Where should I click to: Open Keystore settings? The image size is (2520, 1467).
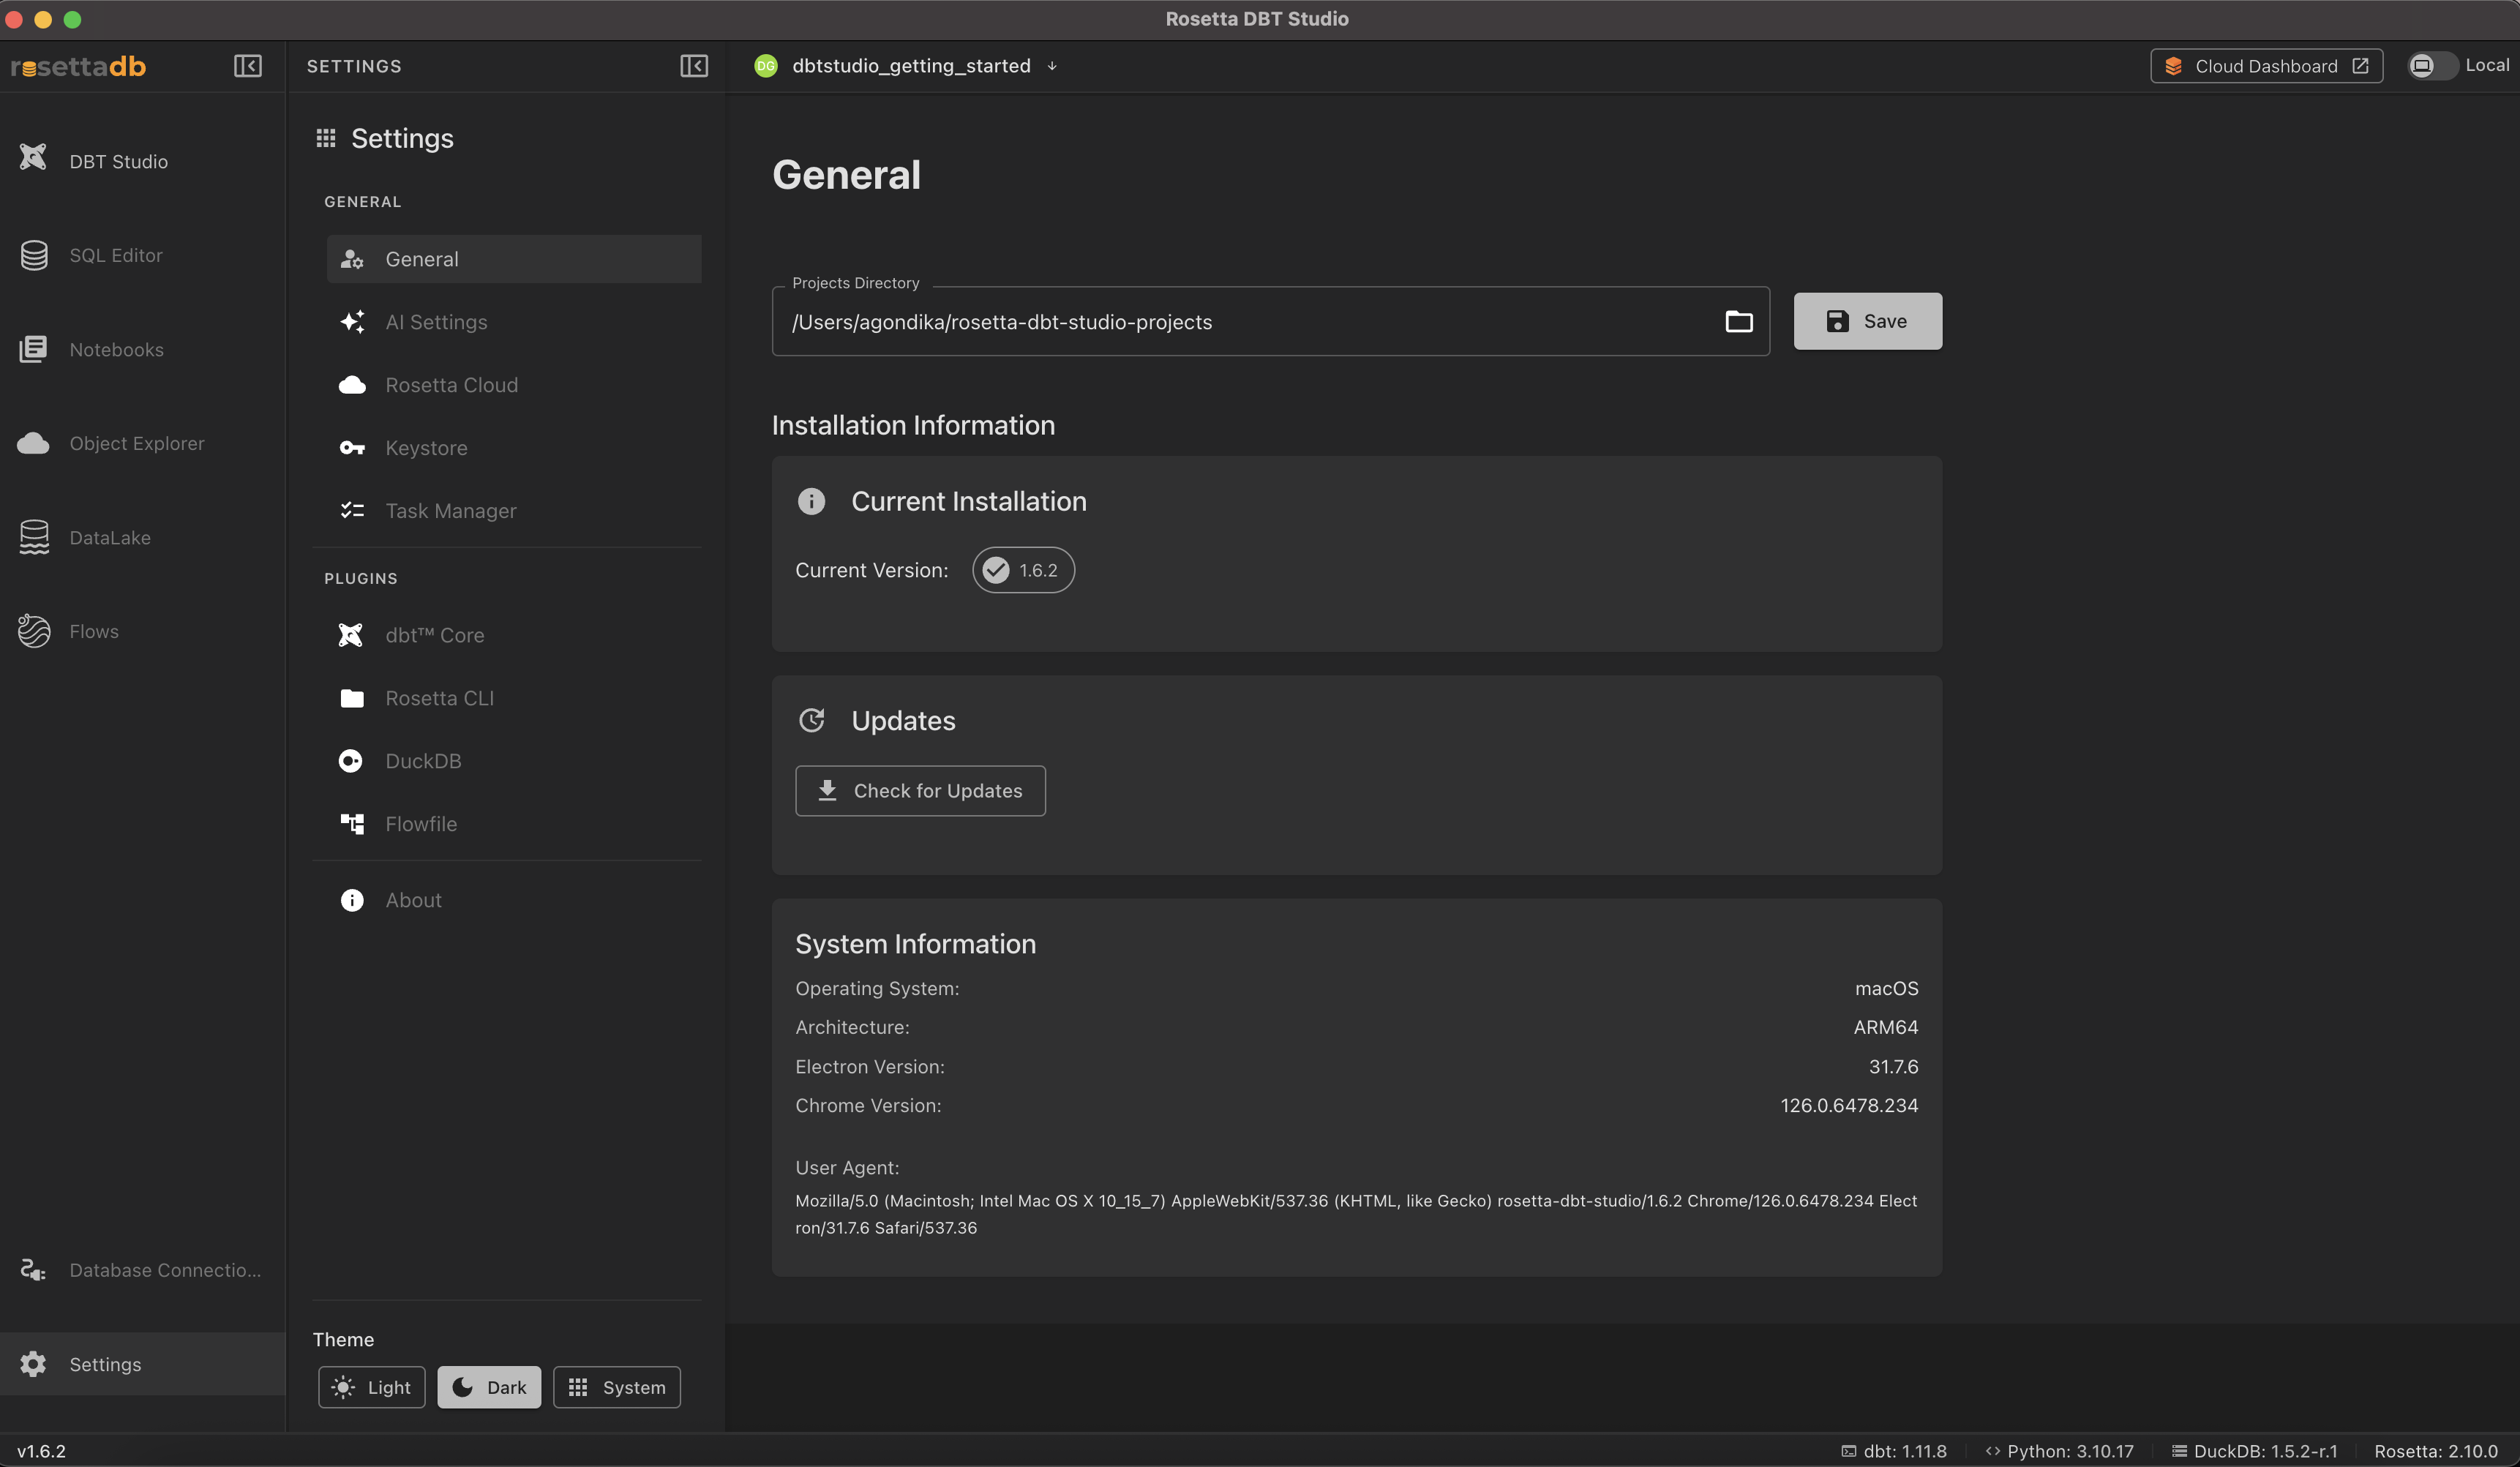click(x=514, y=448)
